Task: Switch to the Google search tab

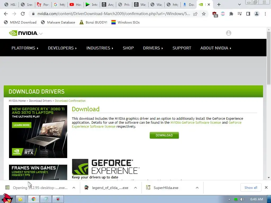Action: 60,5
